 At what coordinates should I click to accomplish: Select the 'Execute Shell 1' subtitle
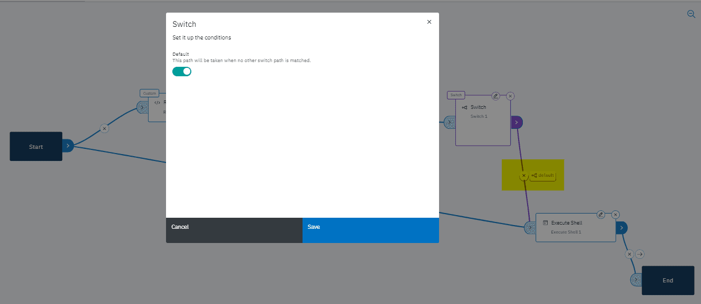click(x=566, y=232)
